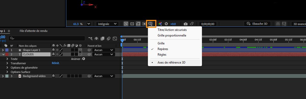Viewport: 306px width, 99px height.
Task: Take a snapshot with the camera icon
Action: (186, 24)
